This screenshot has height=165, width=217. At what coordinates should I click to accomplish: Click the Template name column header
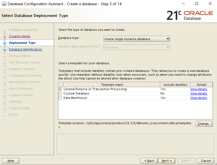(112, 85)
